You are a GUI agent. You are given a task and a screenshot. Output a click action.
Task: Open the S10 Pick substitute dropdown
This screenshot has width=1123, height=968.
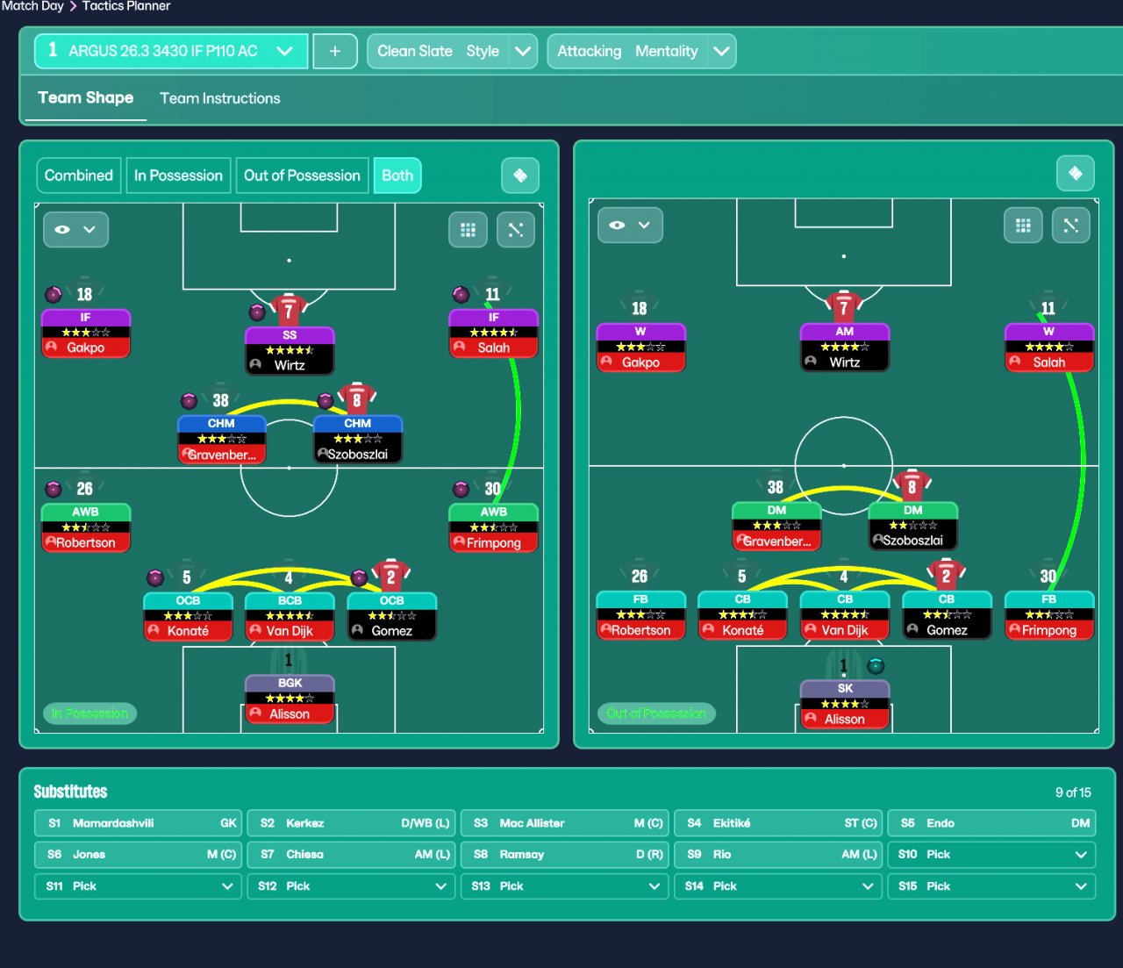[991, 855]
